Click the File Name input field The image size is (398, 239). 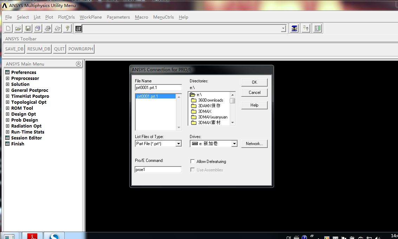(158, 88)
